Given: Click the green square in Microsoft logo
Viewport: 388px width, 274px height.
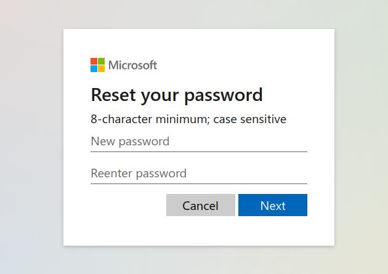Looking at the screenshot, I should (x=101, y=62).
